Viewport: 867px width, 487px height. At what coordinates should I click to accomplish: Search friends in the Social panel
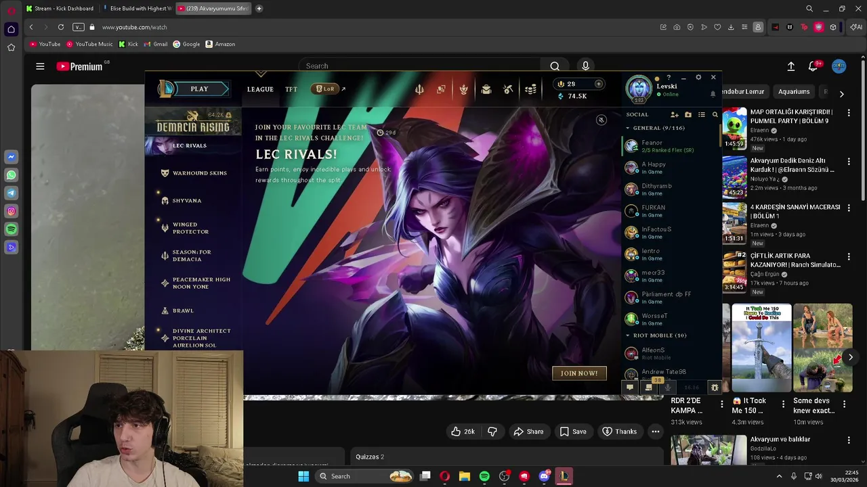pyautogui.click(x=715, y=115)
